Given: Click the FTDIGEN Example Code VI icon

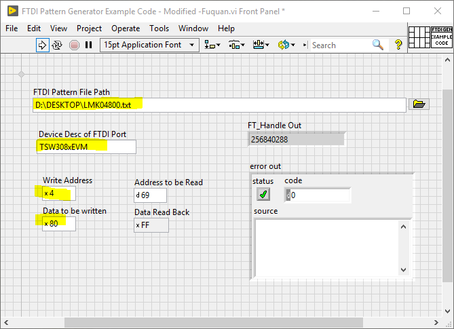Looking at the screenshot, I should pyautogui.click(x=442, y=37).
